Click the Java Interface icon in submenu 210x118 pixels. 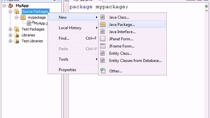click(103, 31)
